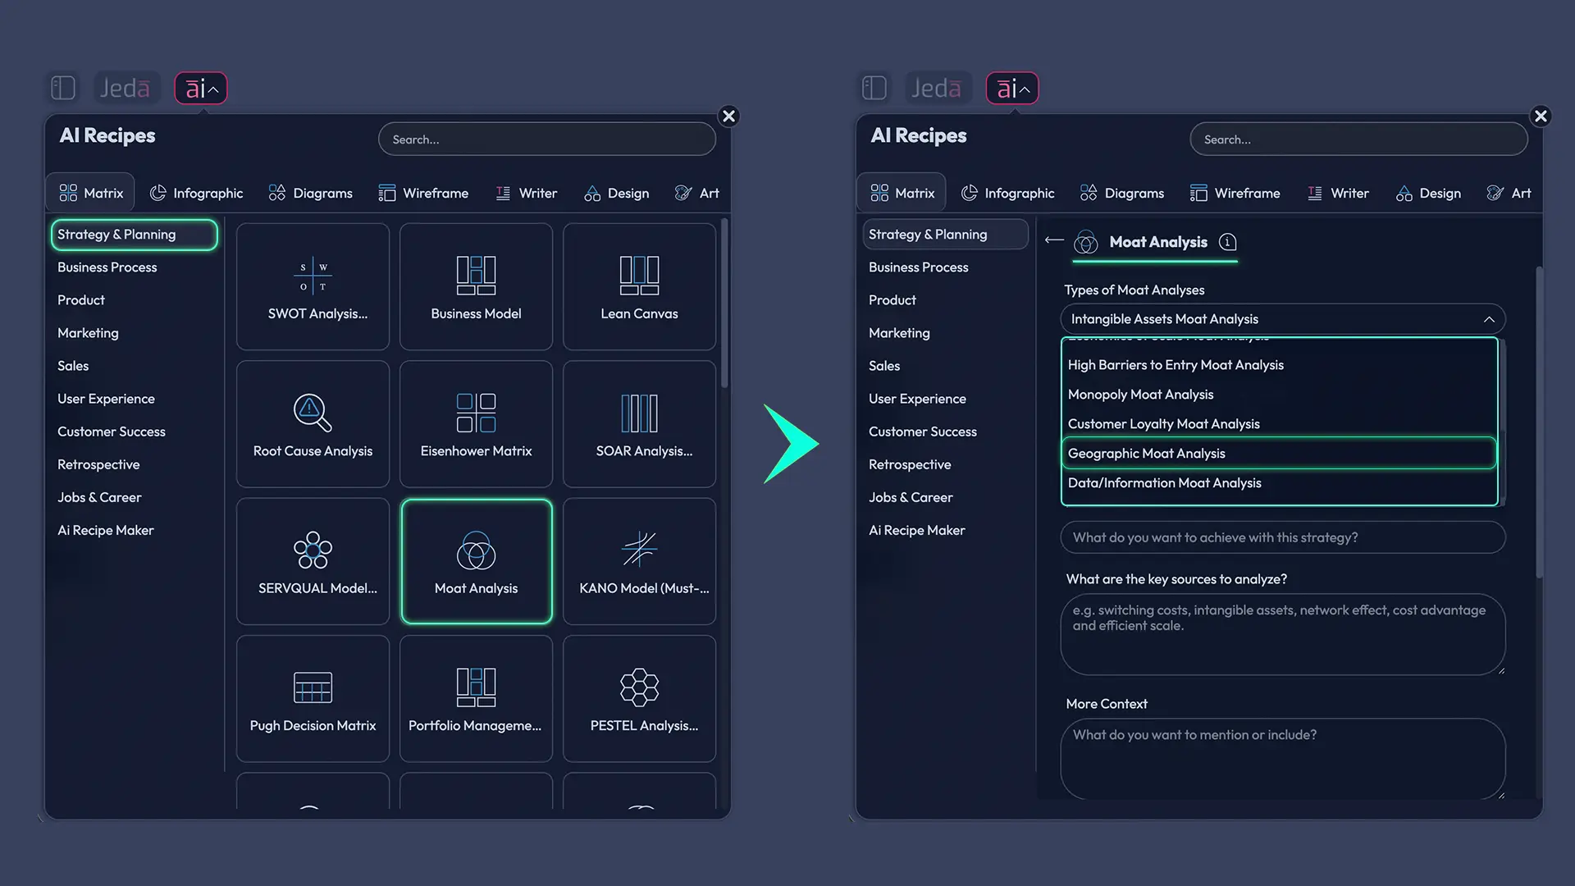Click the Moat Analysis info icon
This screenshot has width=1575, height=886.
coord(1227,242)
